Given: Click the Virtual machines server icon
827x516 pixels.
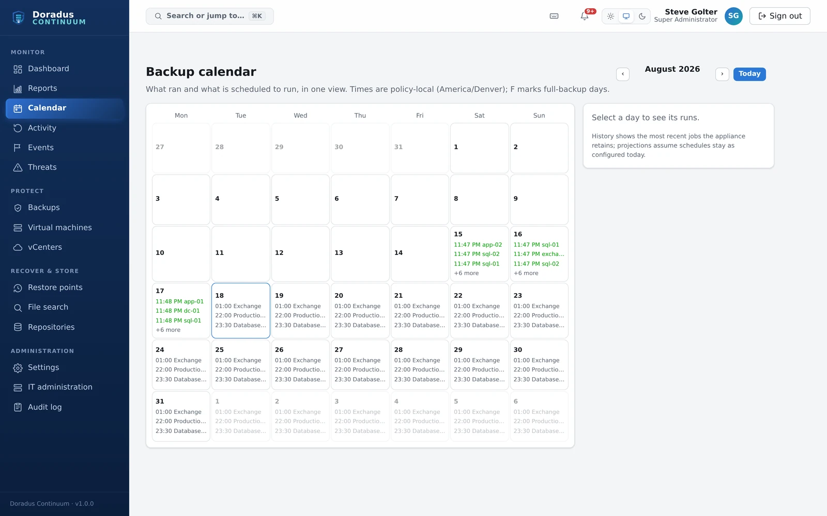Looking at the screenshot, I should pyautogui.click(x=18, y=228).
